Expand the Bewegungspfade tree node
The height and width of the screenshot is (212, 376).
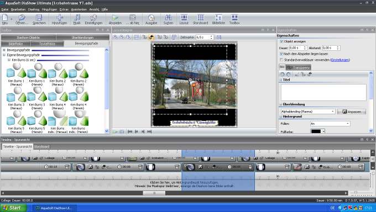[x=4, y=50]
